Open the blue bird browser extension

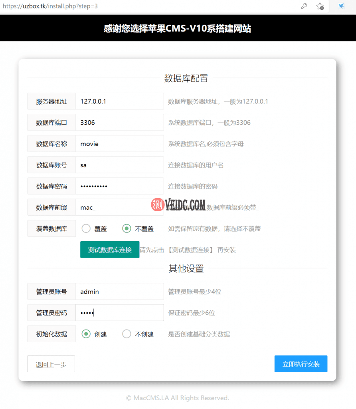coord(341,6)
